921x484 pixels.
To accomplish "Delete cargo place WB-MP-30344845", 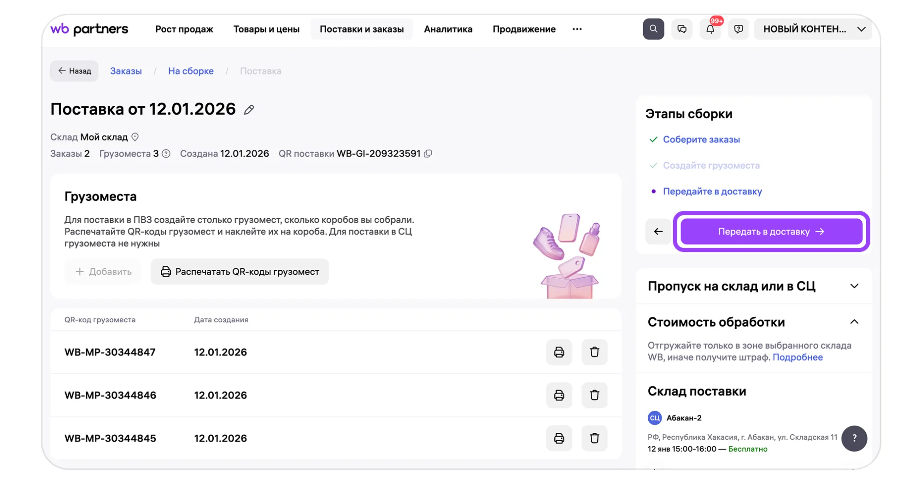I will 594,438.
